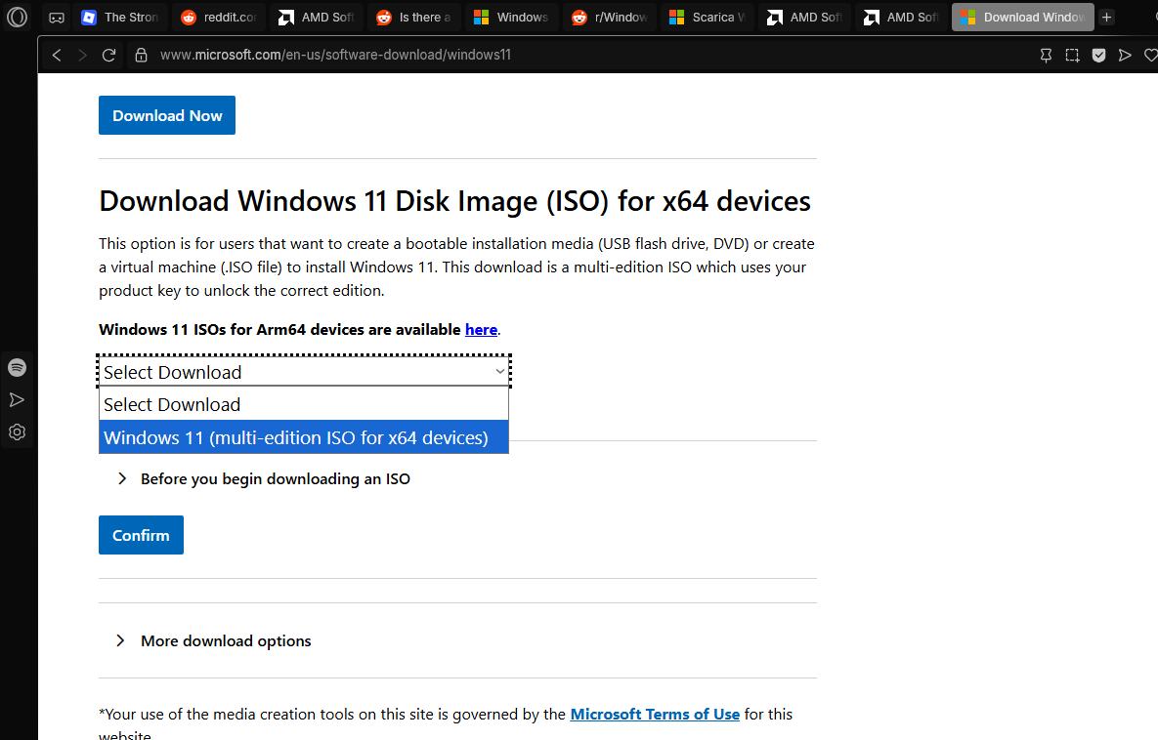Click the Confirm button
The image size is (1158, 740).
click(x=141, y=535)
